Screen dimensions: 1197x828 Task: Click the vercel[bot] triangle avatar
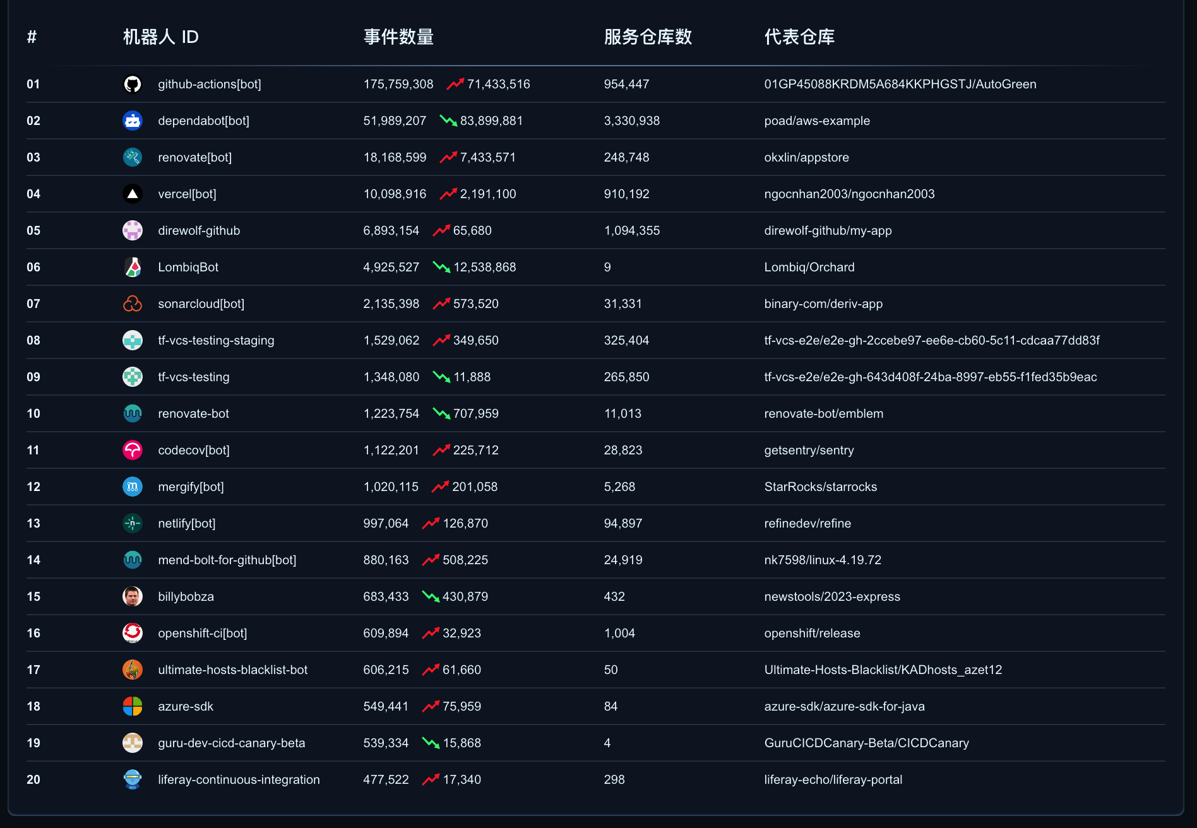[133, 194]
